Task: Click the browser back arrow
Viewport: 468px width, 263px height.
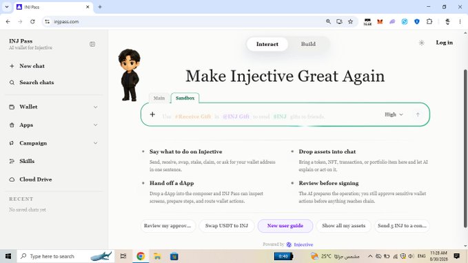Action: (8, 22)
